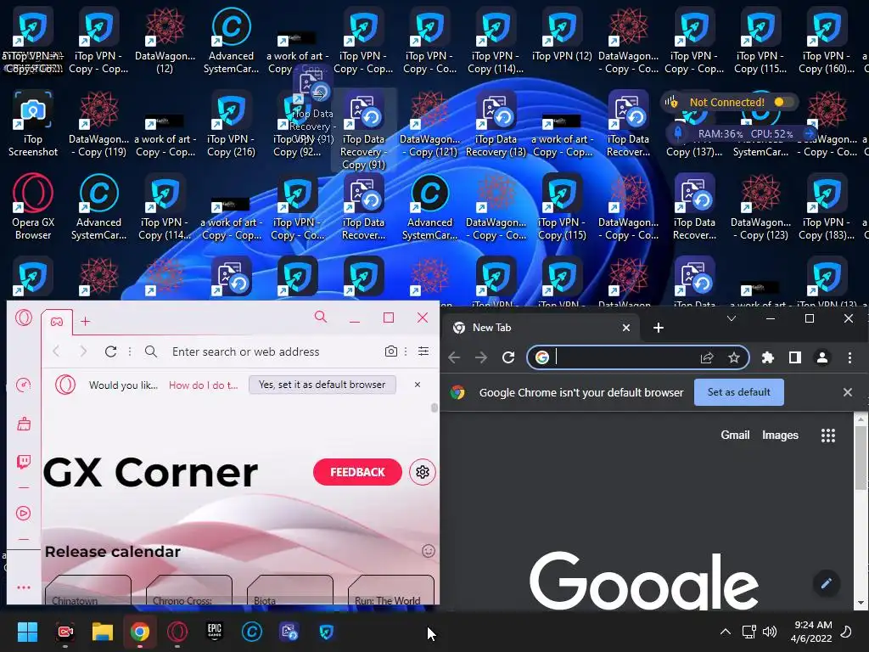The image size is (869, 652).
Task: Click the arrow on the RAM CPU widget
Action: click(809, 133)
